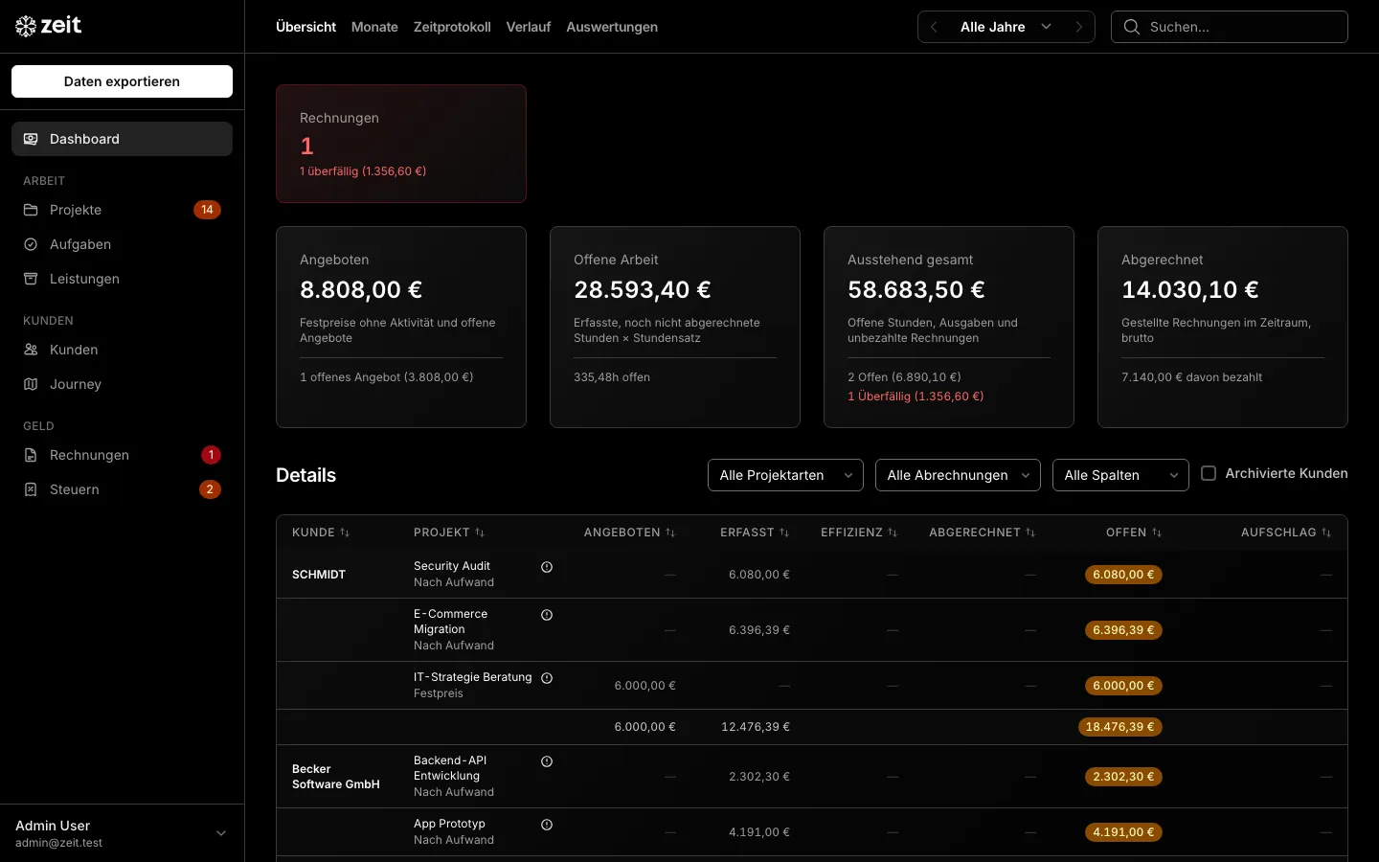Screen dimensions: 1379x862
Task: Click the 6.080,00 € Offen badge
Action: tap(1123, 575)
